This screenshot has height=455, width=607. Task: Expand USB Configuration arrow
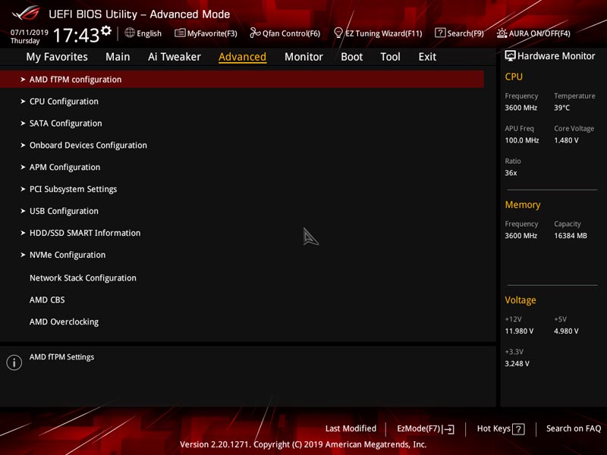click(x=23, y=211)
